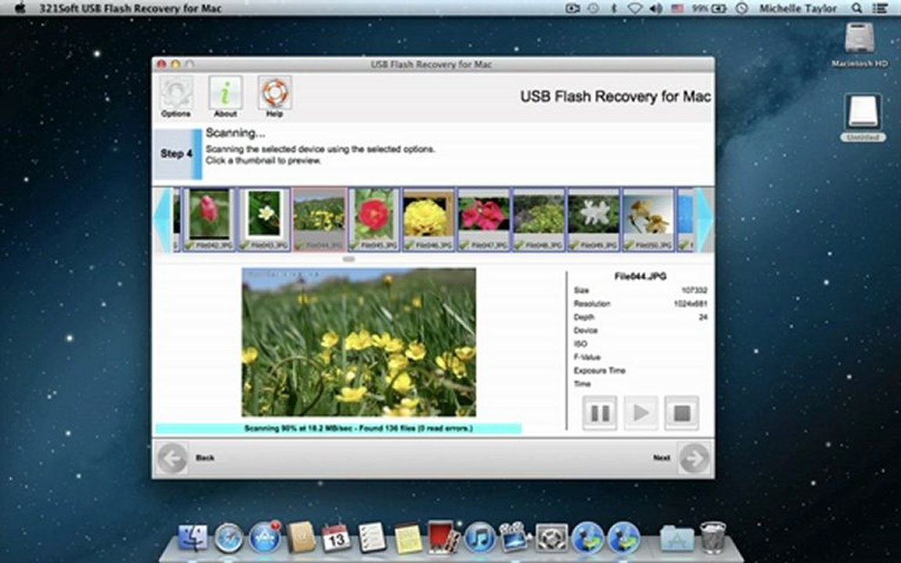Open the Apple menu
The width and height of the screenshot is (901, 563).
[x=20, y=8]
